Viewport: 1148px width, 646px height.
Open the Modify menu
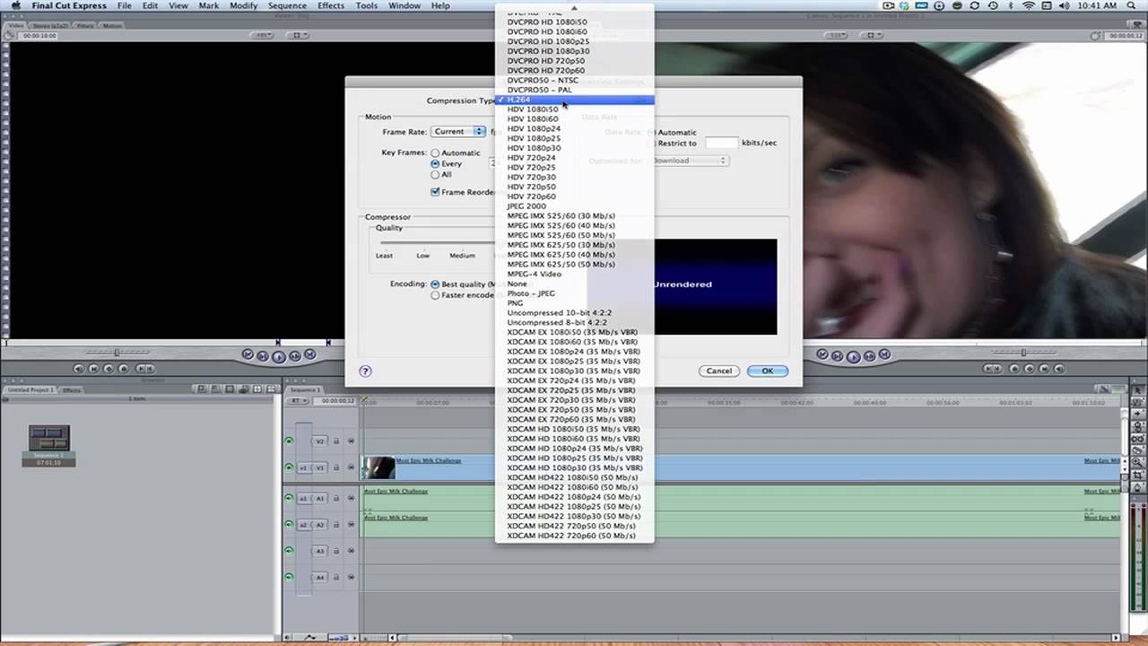[243, 5]
